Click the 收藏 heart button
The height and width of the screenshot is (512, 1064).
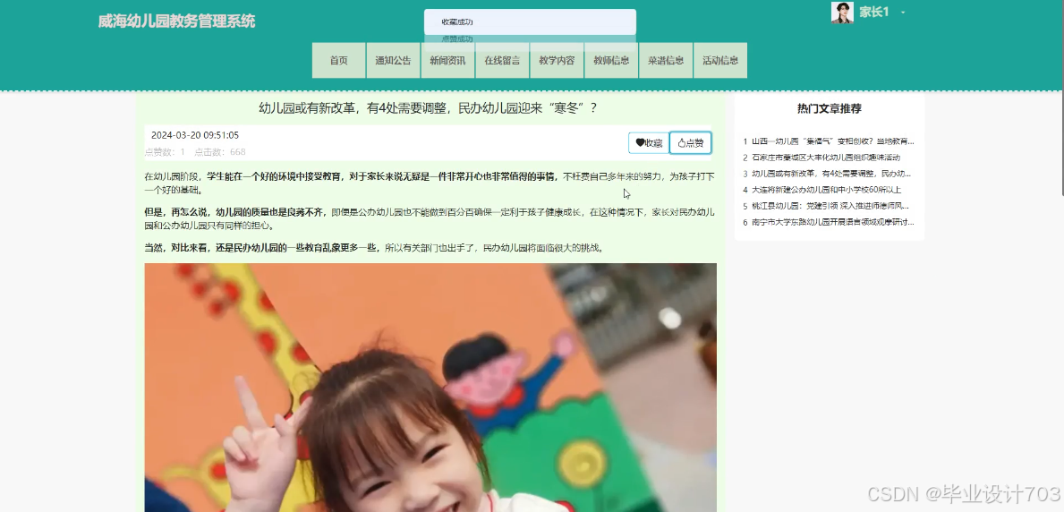click(649, 142)
